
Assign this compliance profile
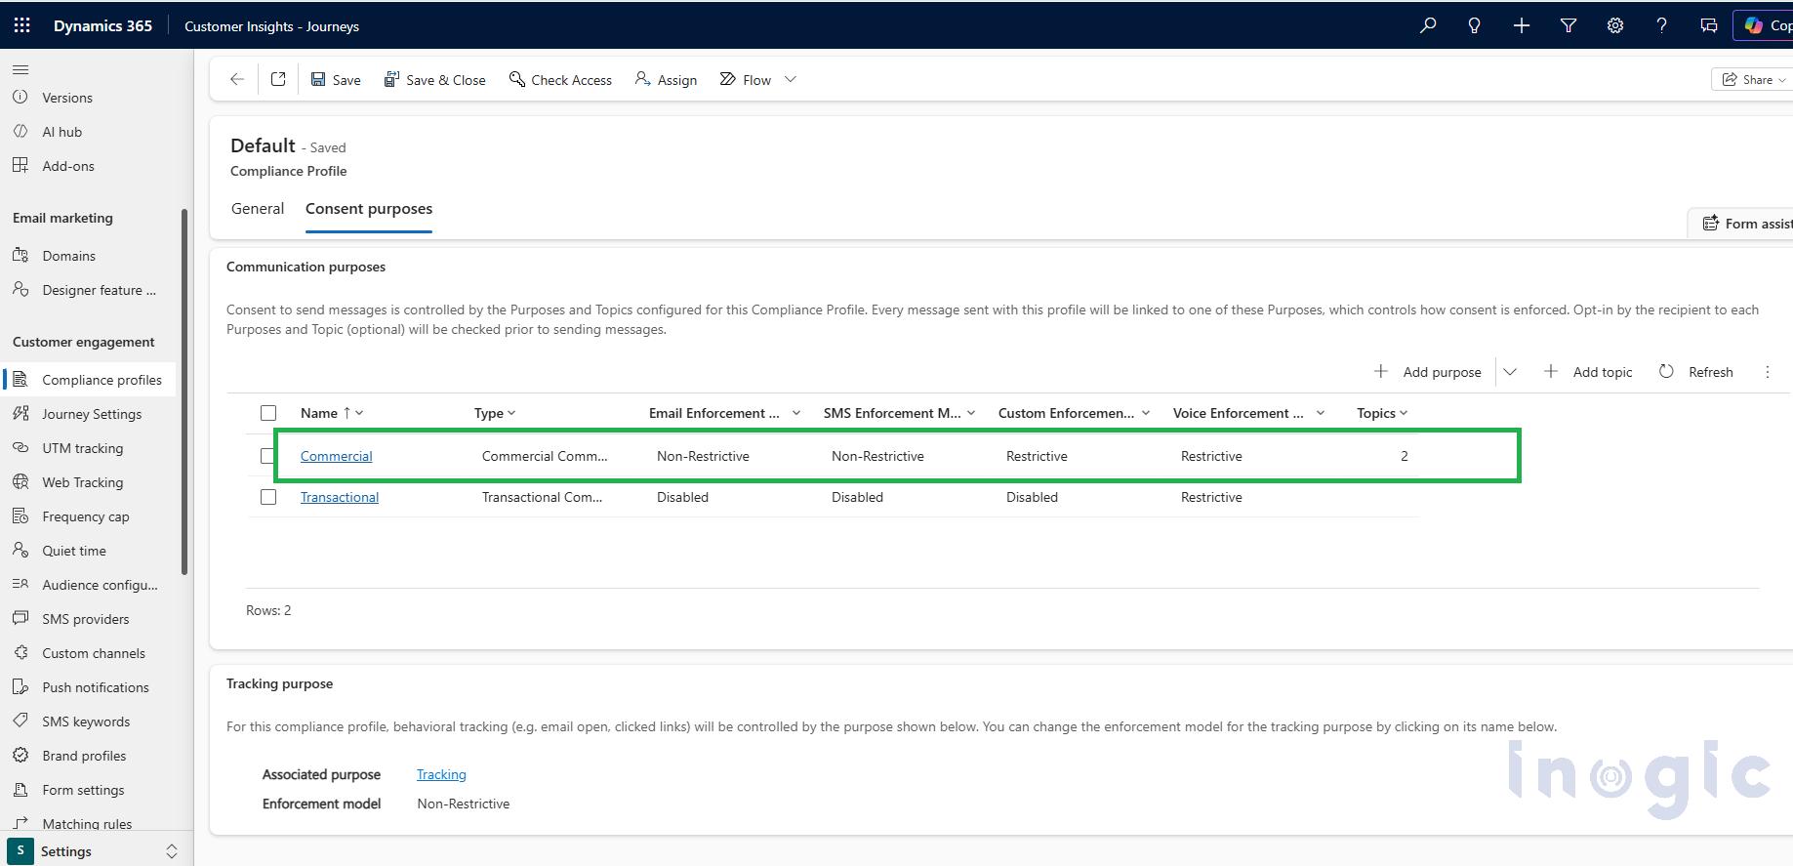pyautogui.click(x=666, y=80)
